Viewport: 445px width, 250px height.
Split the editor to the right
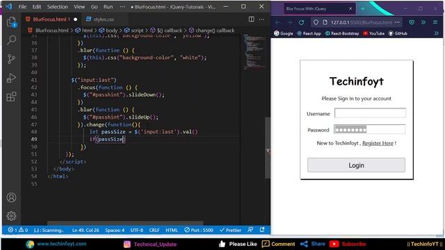252,19
